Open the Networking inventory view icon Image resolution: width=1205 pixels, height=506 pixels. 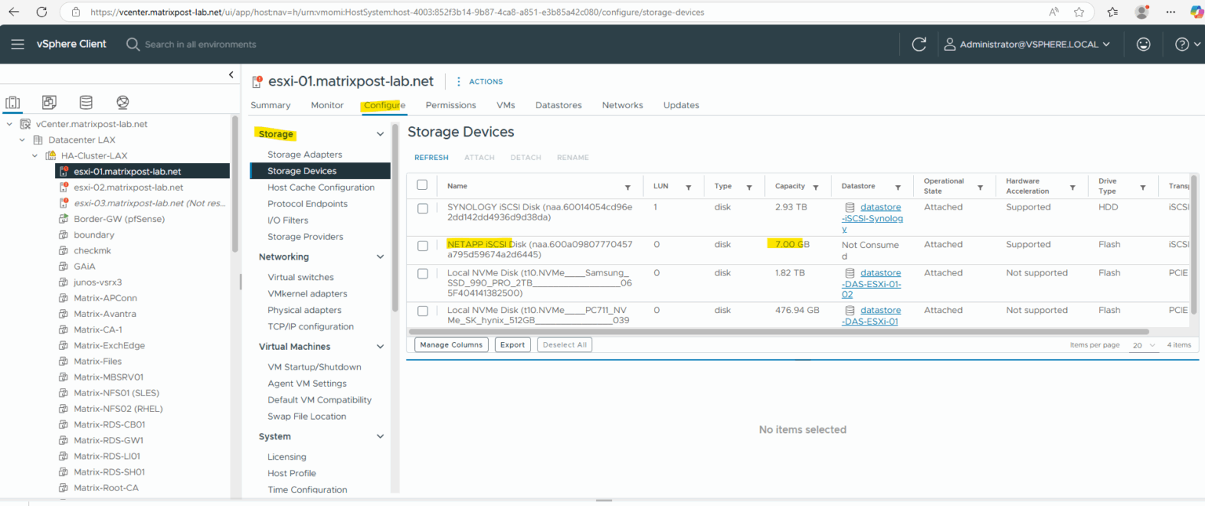122,102
